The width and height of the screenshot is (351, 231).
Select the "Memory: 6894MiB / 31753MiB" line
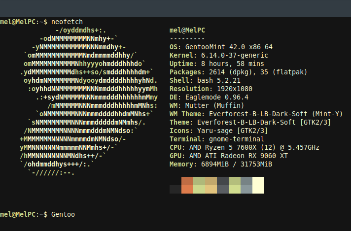tap(221, 165)
